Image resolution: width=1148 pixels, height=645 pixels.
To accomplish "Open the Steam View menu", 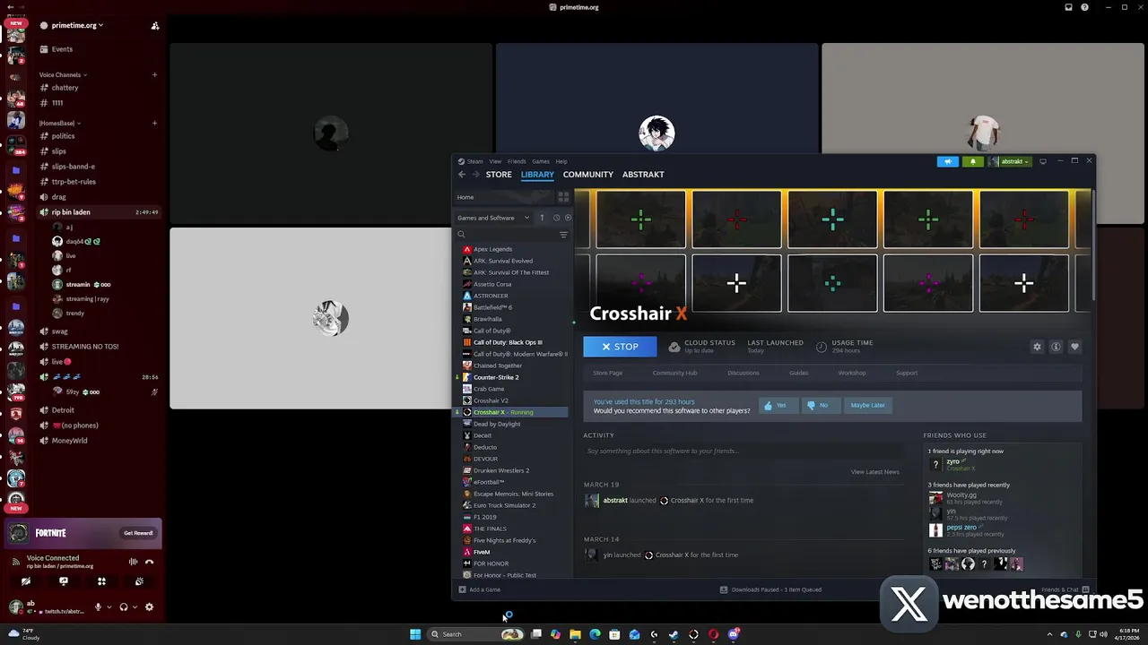I will click(x=495, y=161).
